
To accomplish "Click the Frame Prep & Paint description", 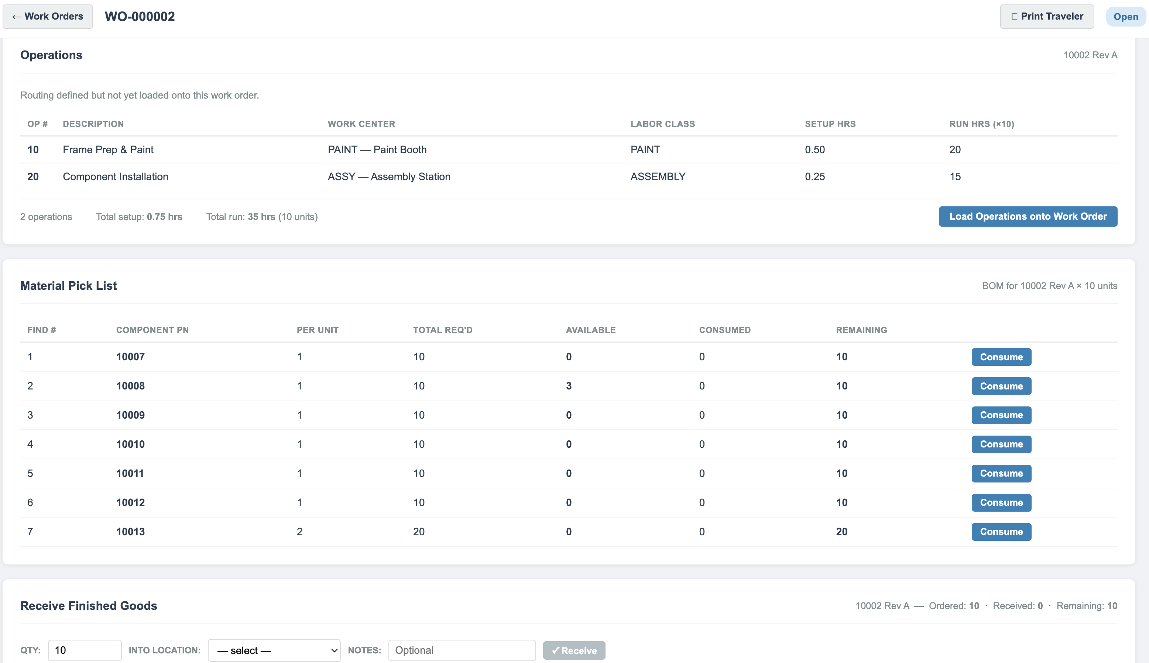I will 108,150.
